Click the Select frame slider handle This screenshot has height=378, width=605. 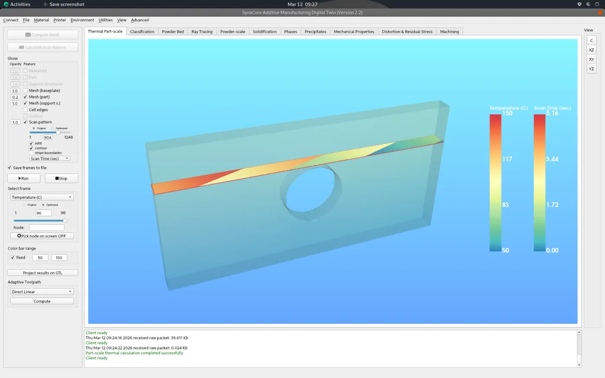point(65,221)
